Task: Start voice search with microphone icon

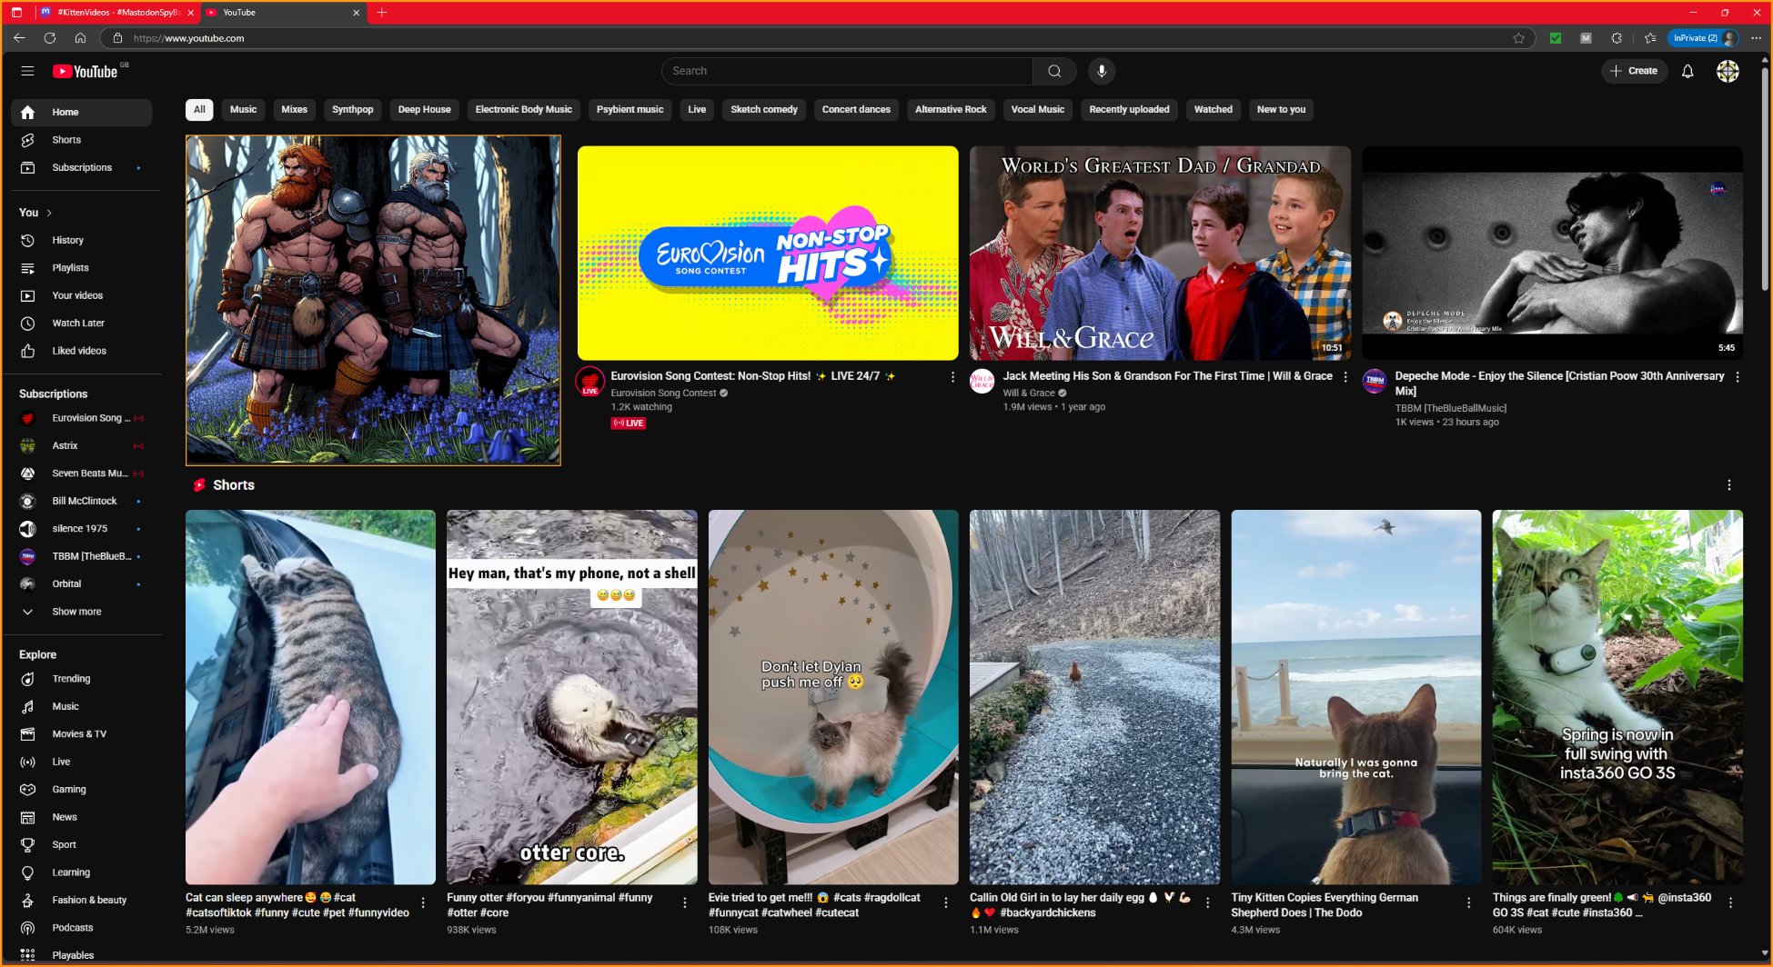Action: click(x=1101, y=71)
